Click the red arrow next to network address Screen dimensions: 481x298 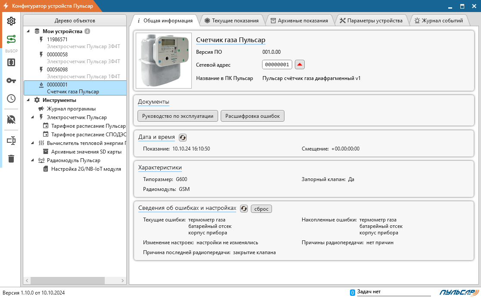(300, 65)
